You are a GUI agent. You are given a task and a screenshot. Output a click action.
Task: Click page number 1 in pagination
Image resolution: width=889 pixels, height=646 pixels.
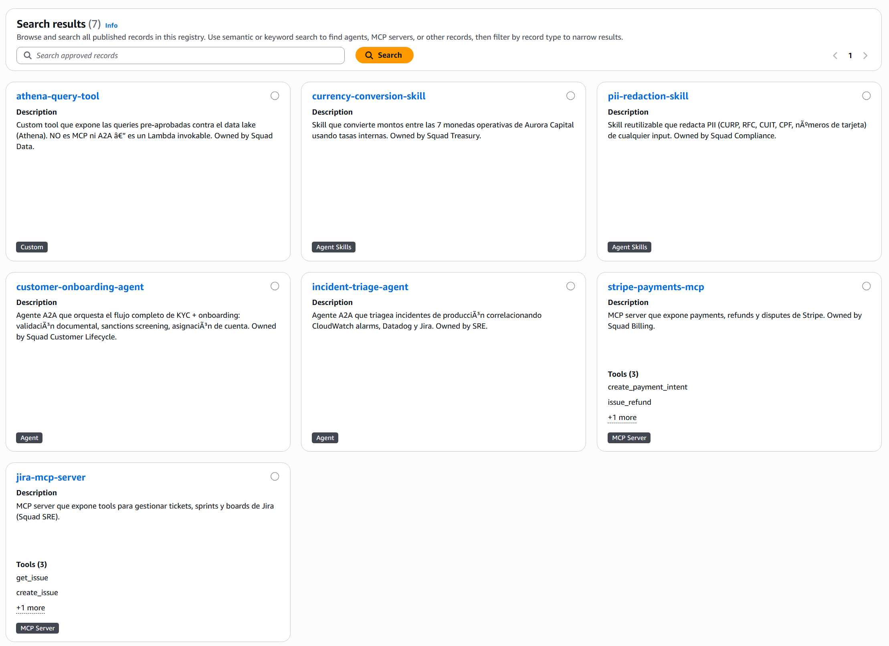pyautogui.click(x=850, y=56)
